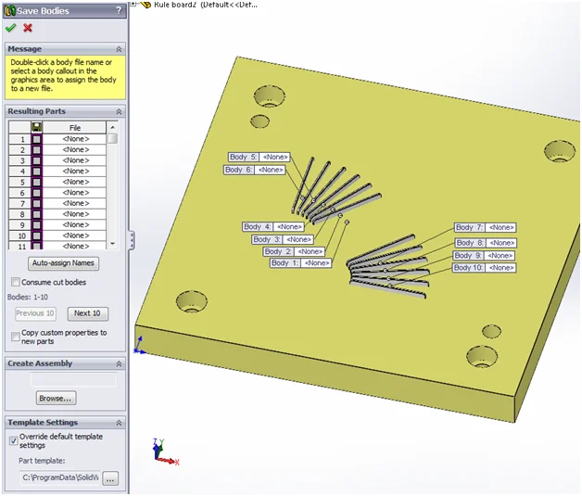The height and width of the screenshot is (496, 582).
Task: Click save icon in table header
Action: 37,127
